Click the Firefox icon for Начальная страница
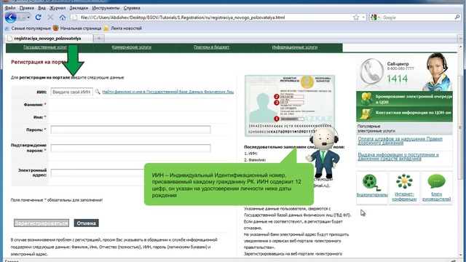 [x=56, y=28]
